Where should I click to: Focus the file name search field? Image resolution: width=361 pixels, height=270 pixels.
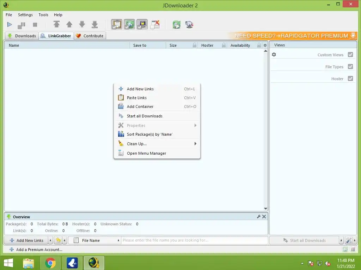click(x=194, y=240)
